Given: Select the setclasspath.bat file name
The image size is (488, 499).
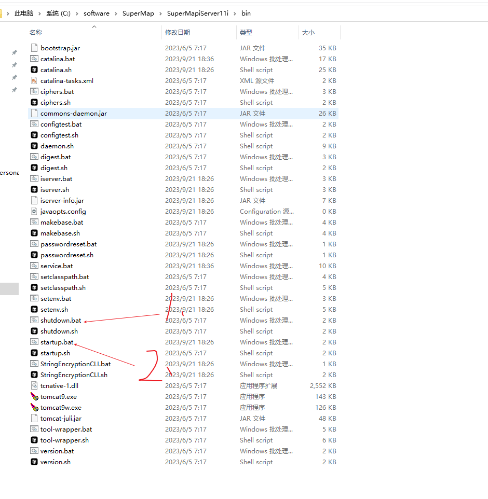Looking at the screenshot, I should tap(65, 277).
